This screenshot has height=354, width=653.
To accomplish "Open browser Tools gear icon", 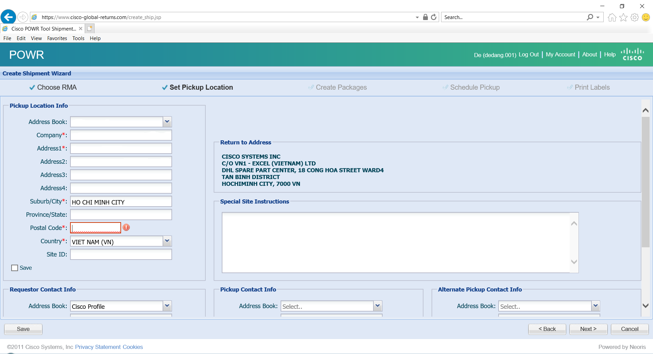I will click(x=635, y=17).
